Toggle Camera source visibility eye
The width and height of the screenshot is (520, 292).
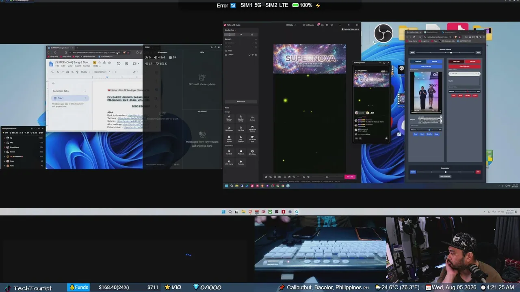click(x=253, y=55)
